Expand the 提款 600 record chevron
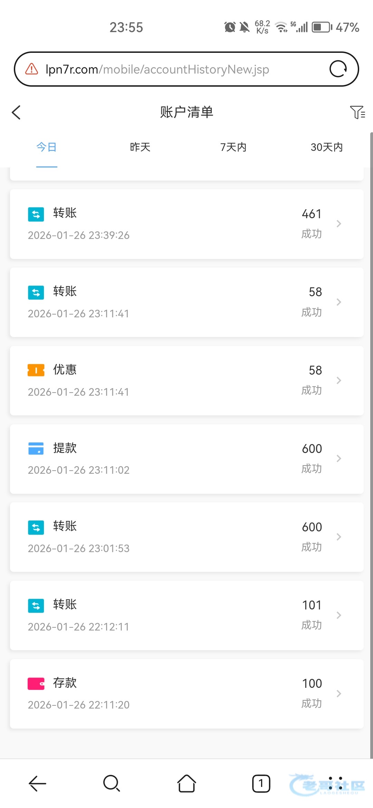The width and height of the screenshot is (373, 808). (339, 459)
